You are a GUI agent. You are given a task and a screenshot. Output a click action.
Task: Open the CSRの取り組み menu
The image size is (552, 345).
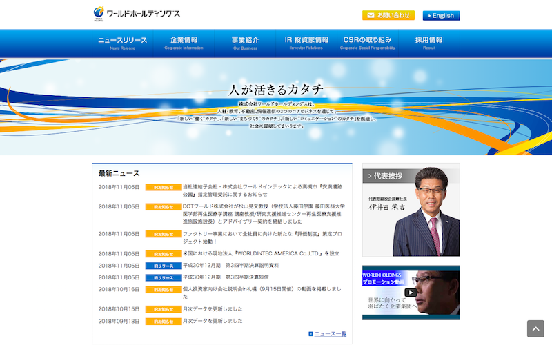(x=368, y=43)
